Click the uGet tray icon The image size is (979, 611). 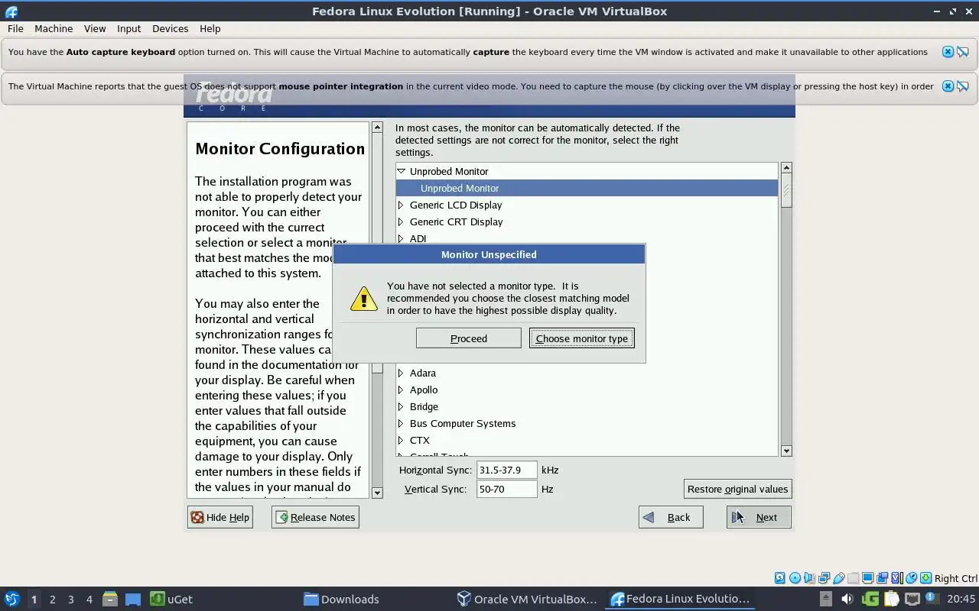(x=870, y=599)
